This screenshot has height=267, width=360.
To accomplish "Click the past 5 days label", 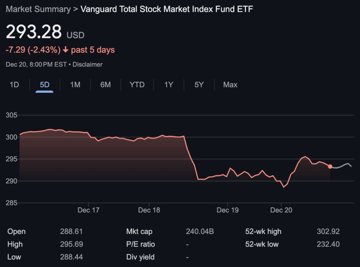I will pyautogui.click(x=93, y=50).
